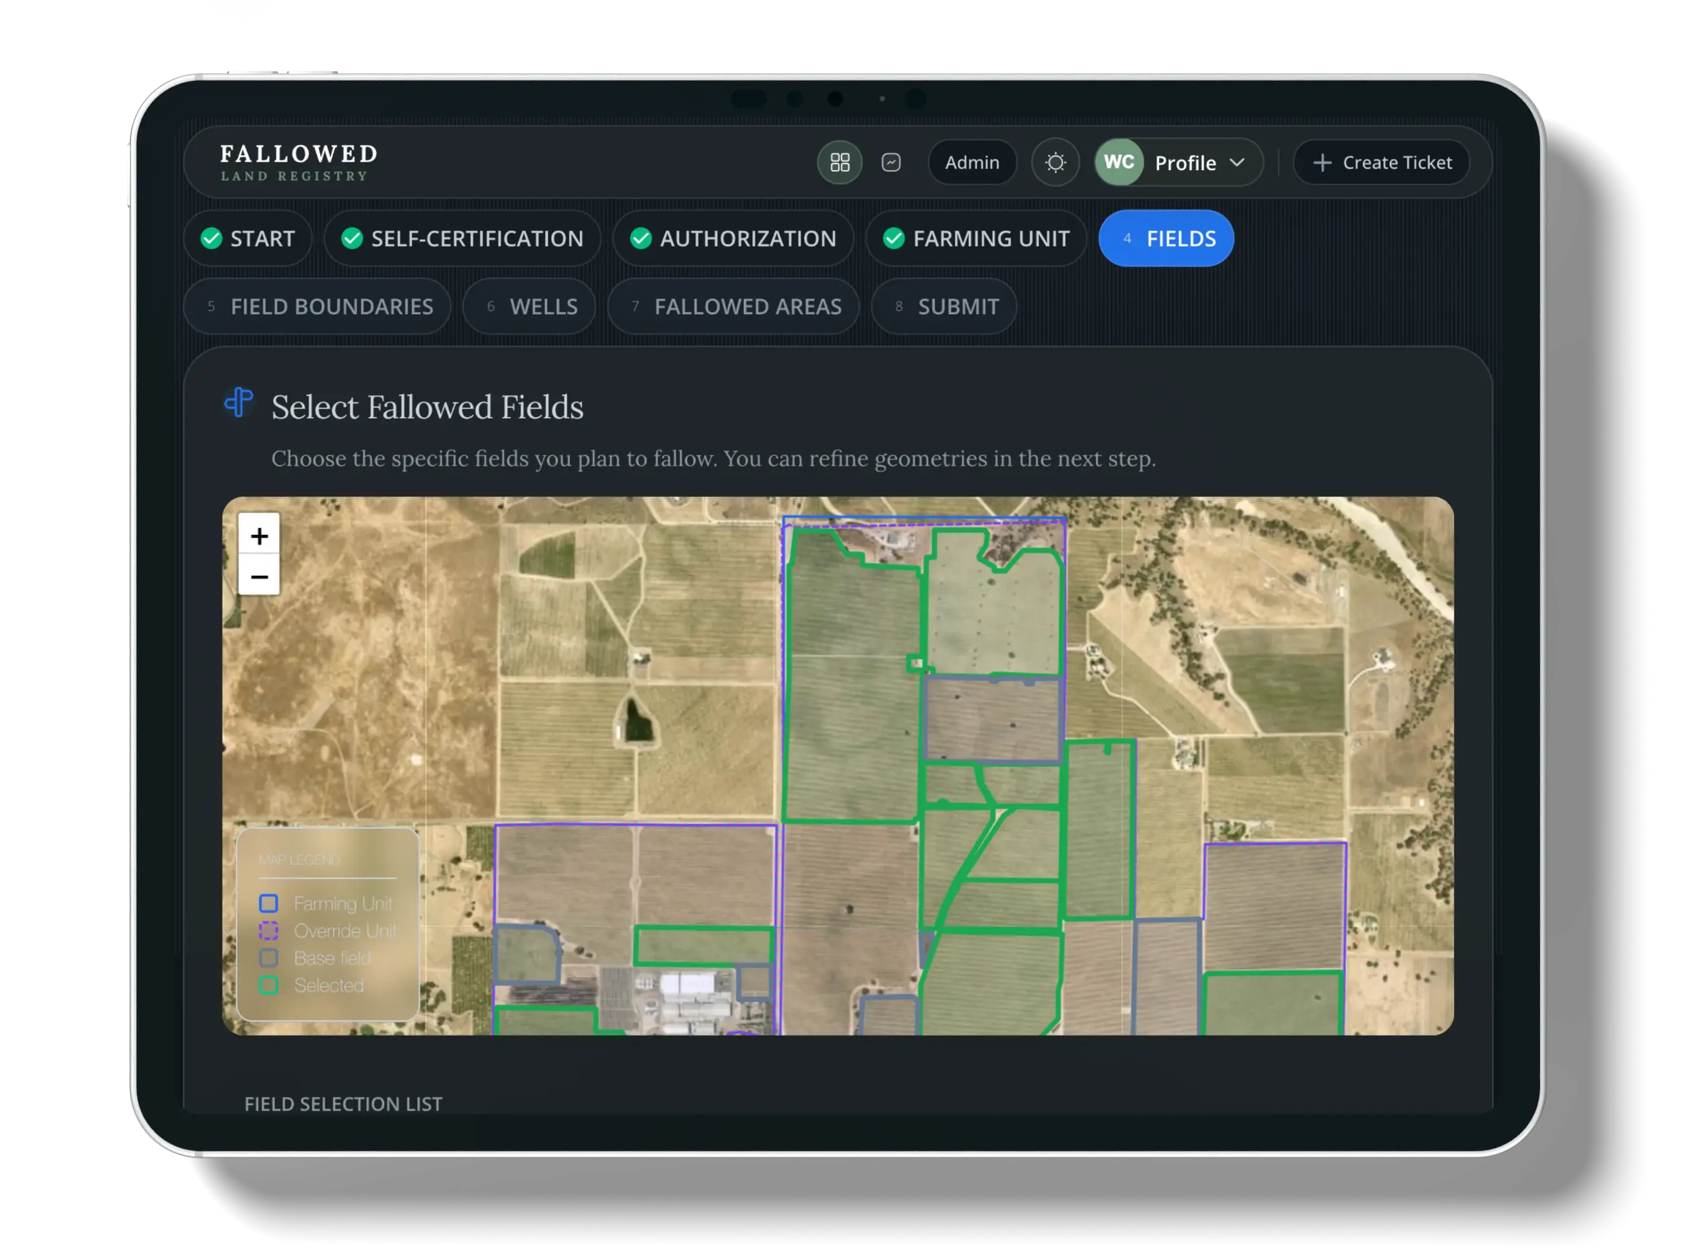
Task: Click the checkmark icon on AUTHORIZATION step
Action: [x=640, y=239]
